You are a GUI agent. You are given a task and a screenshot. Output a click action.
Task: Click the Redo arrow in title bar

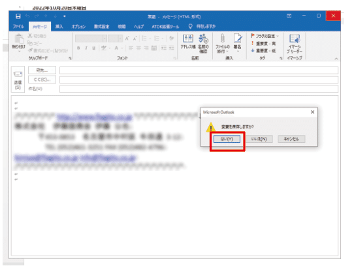pyautogui.click(x=37, y=16)
